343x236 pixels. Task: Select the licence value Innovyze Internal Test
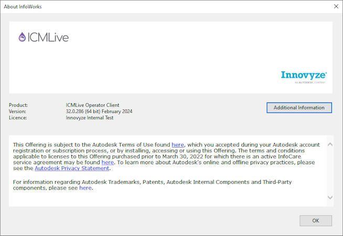(90, 118)
